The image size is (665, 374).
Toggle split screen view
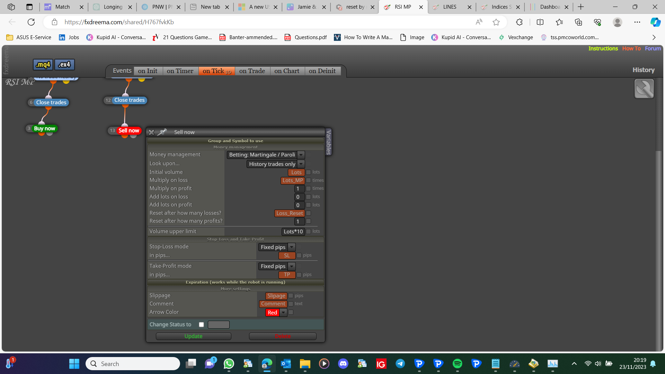coord(540,22)
